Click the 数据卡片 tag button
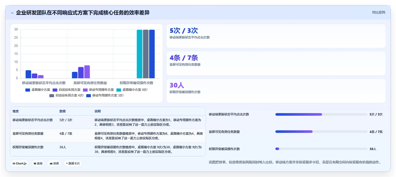Image resolution: width=396 pixels, height=177 pixels. click(73, 163)
